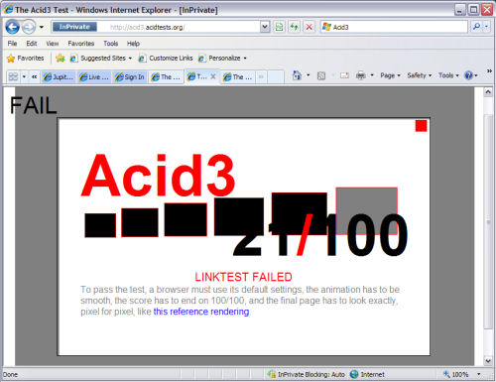This screenshot has height=382, width=496.
Task: Open the File menu
Action: (12, 44)
